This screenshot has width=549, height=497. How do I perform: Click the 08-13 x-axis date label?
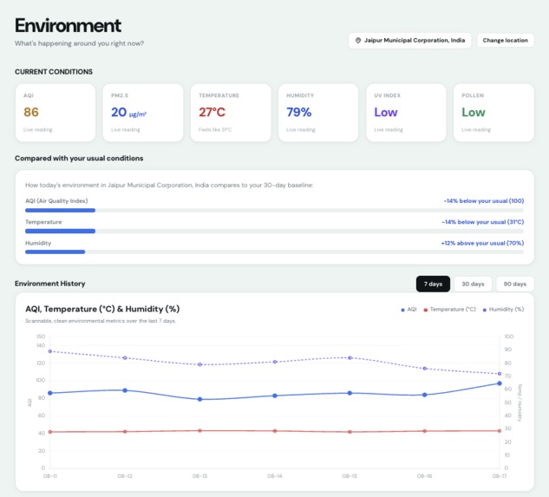[200, 476]
